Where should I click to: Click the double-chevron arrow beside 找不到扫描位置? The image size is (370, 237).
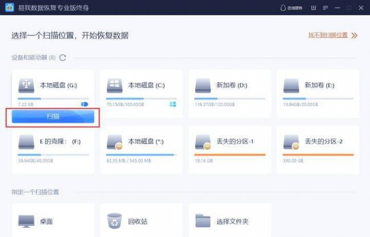pos(354,36)
